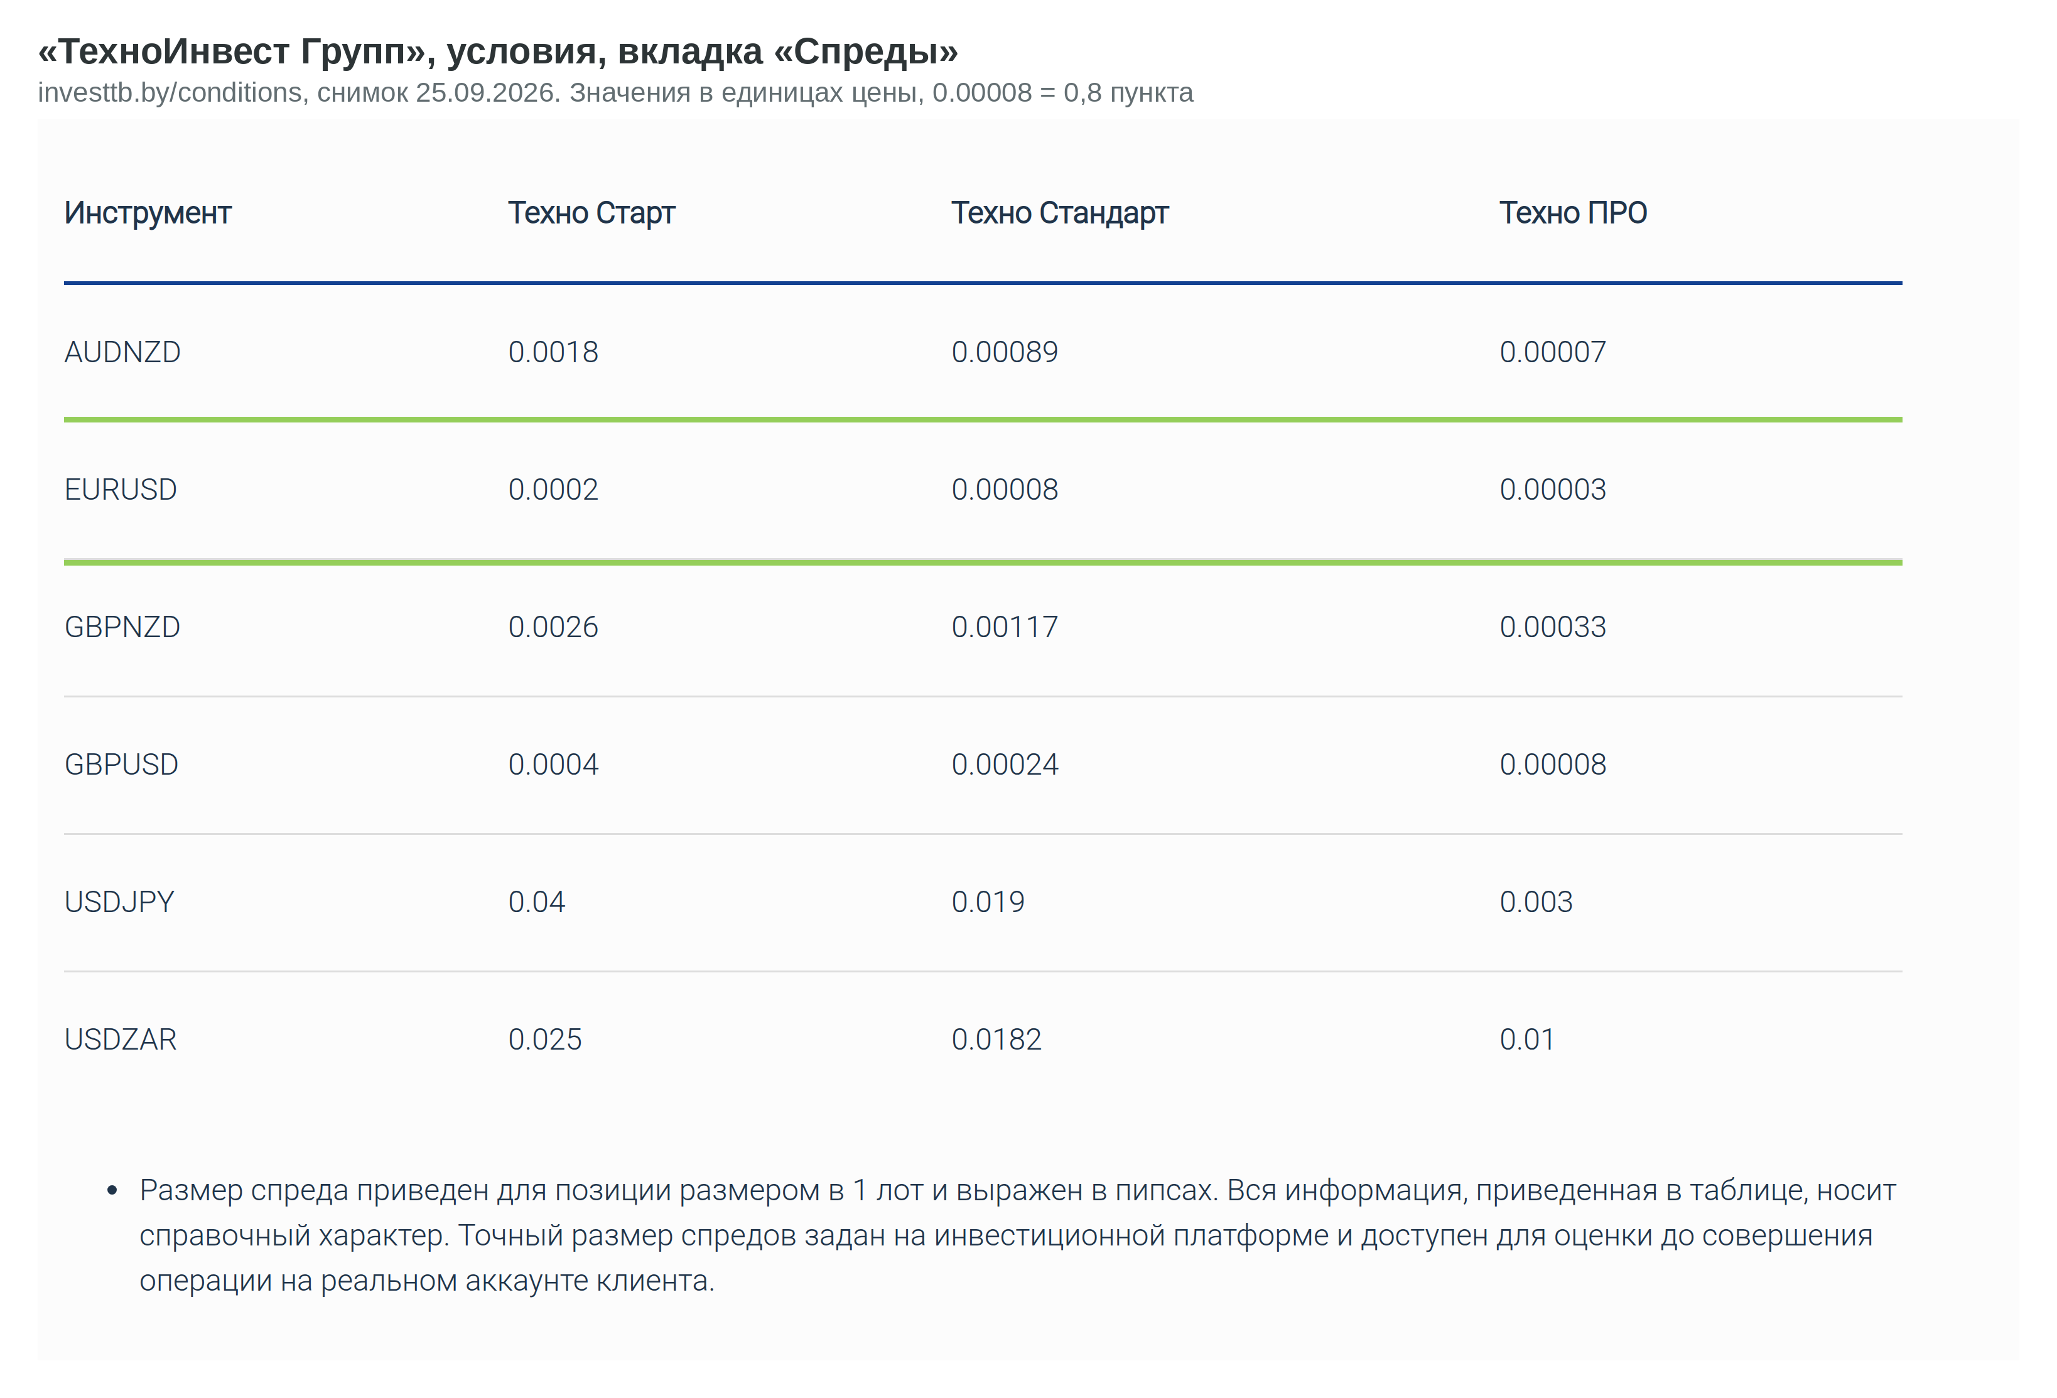Click the Инструмент column header

click(148, 213)
